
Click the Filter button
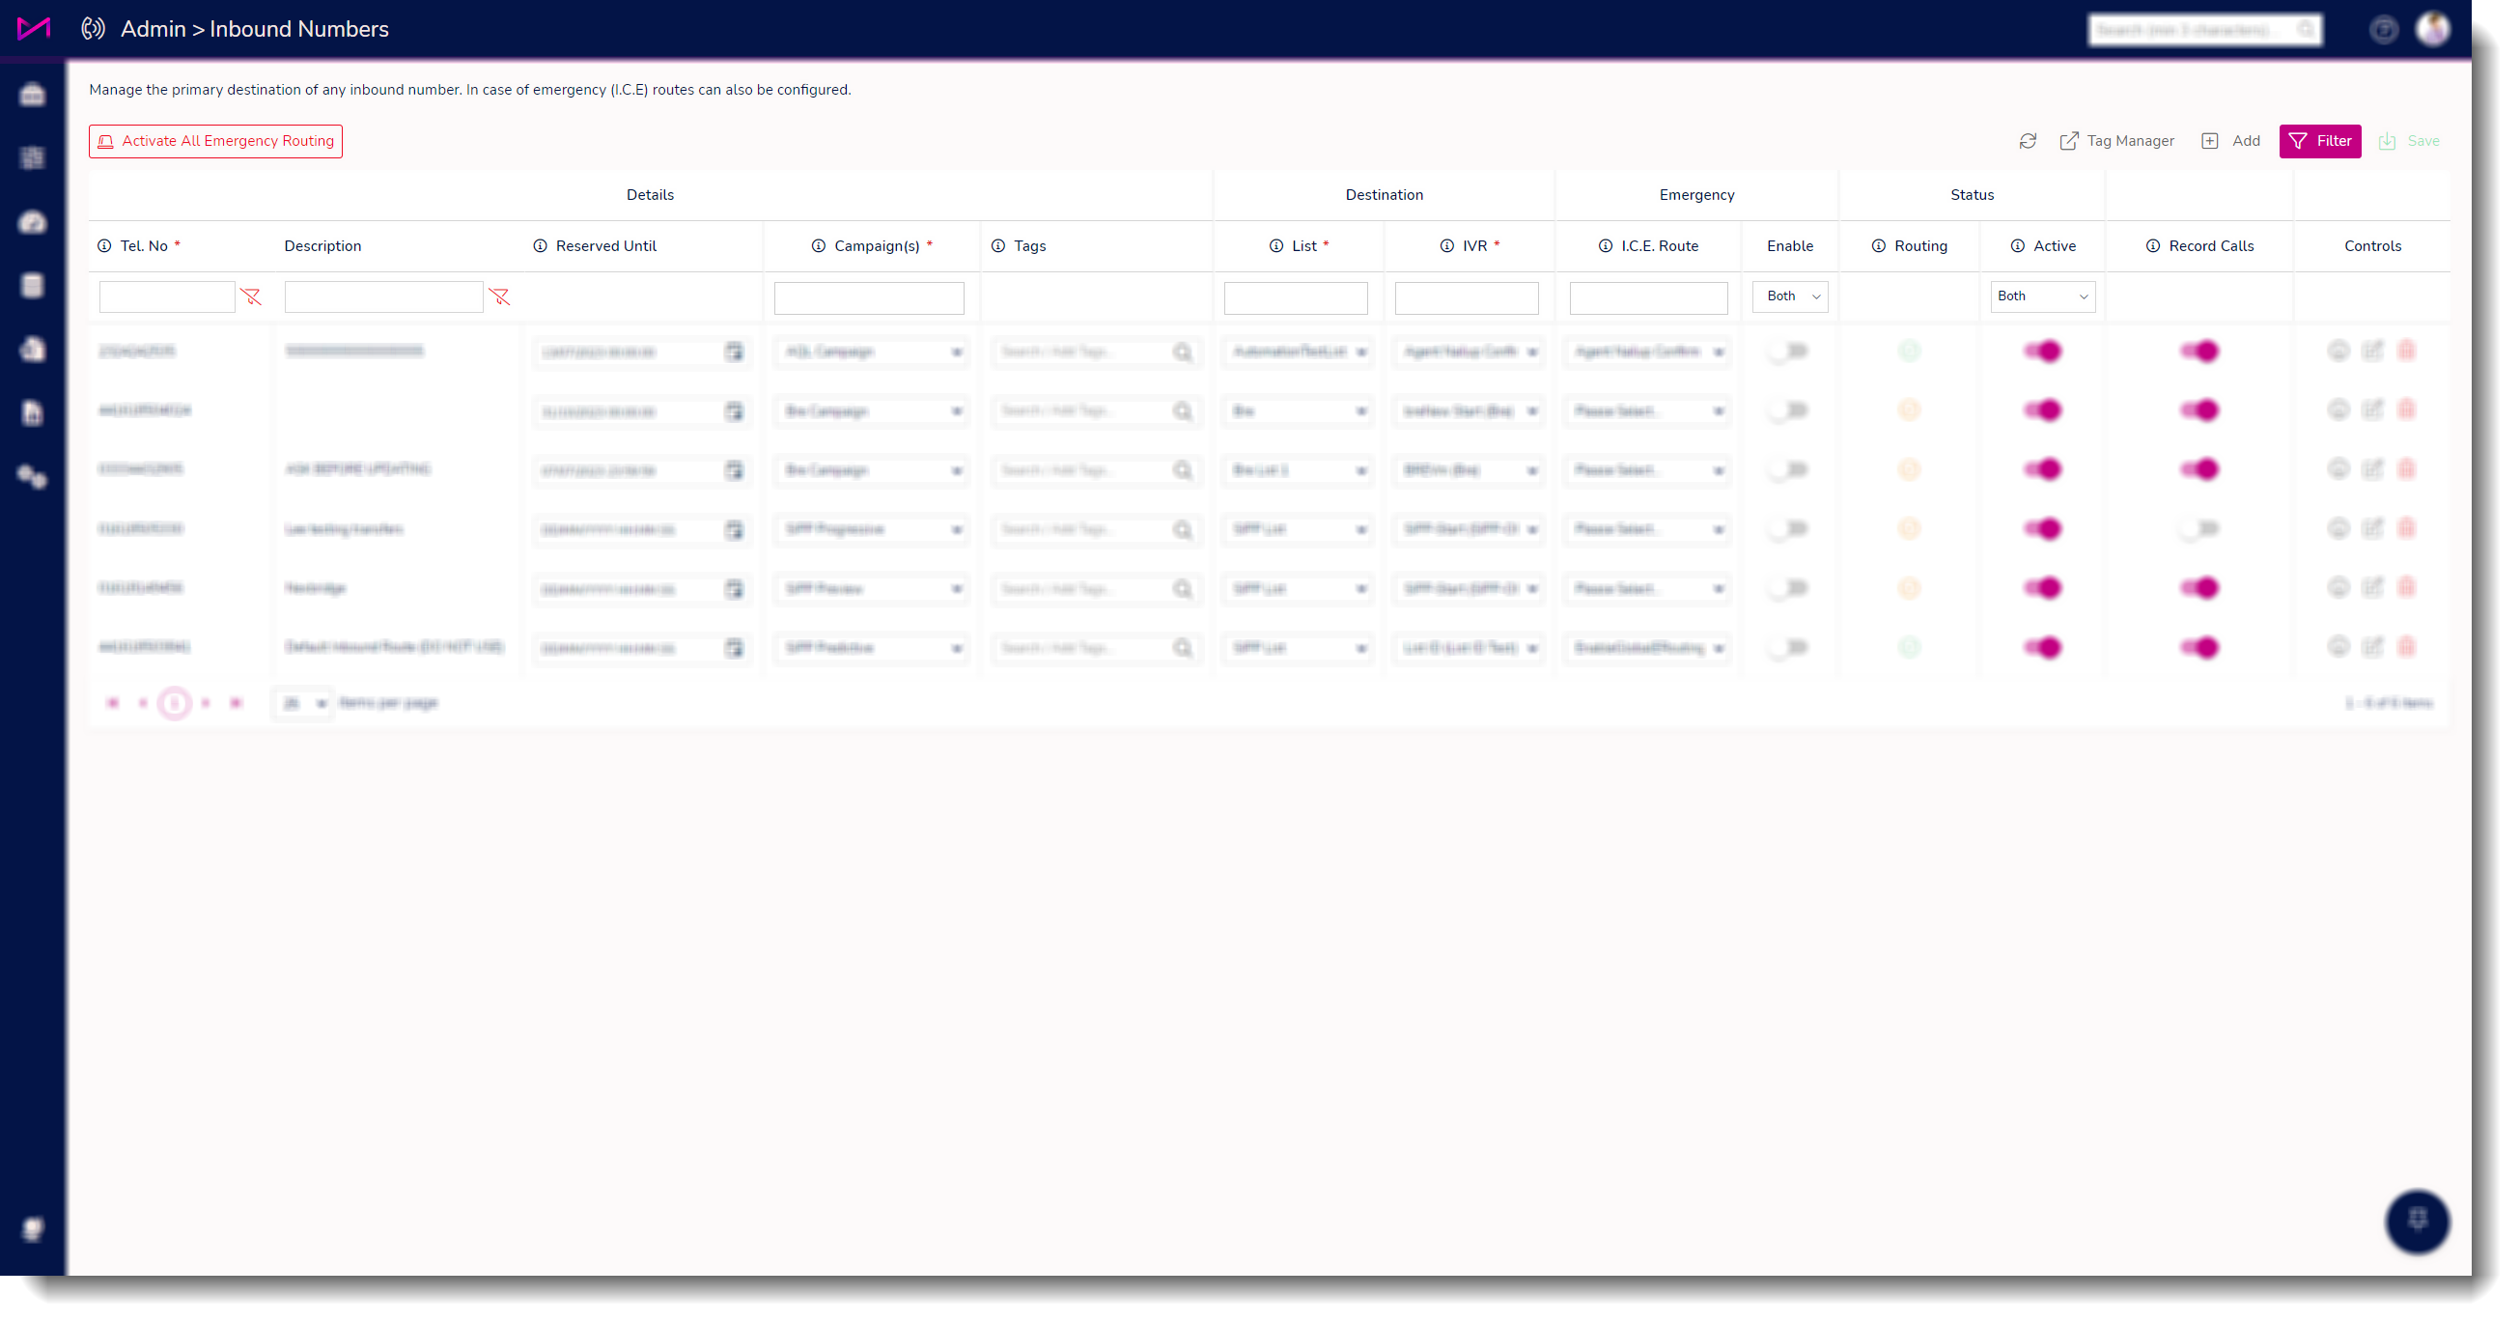point(2319,141)
